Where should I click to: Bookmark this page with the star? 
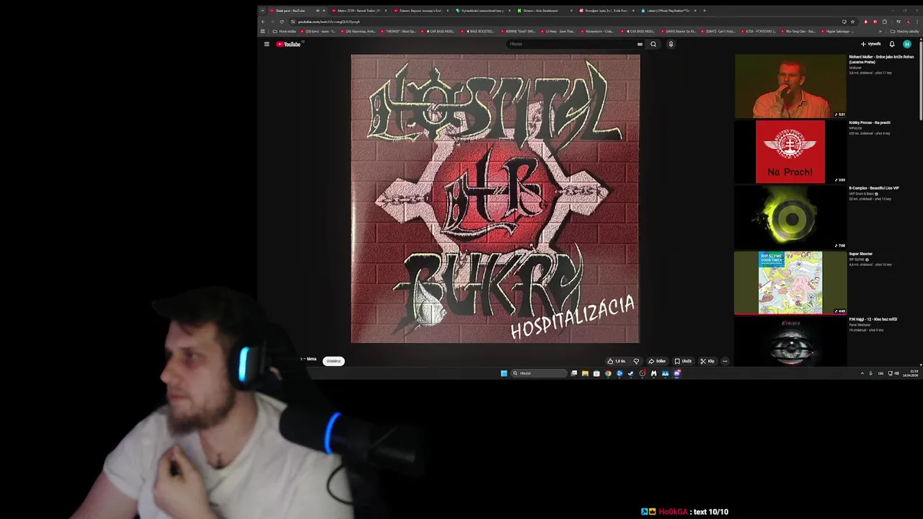[853, 22]
